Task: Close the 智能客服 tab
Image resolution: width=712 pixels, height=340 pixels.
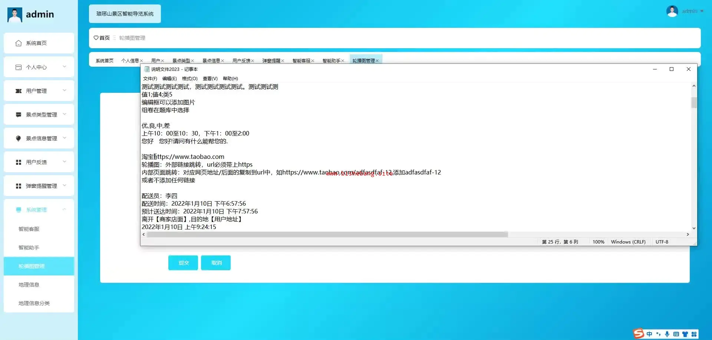Action: (x=313, y=61)
